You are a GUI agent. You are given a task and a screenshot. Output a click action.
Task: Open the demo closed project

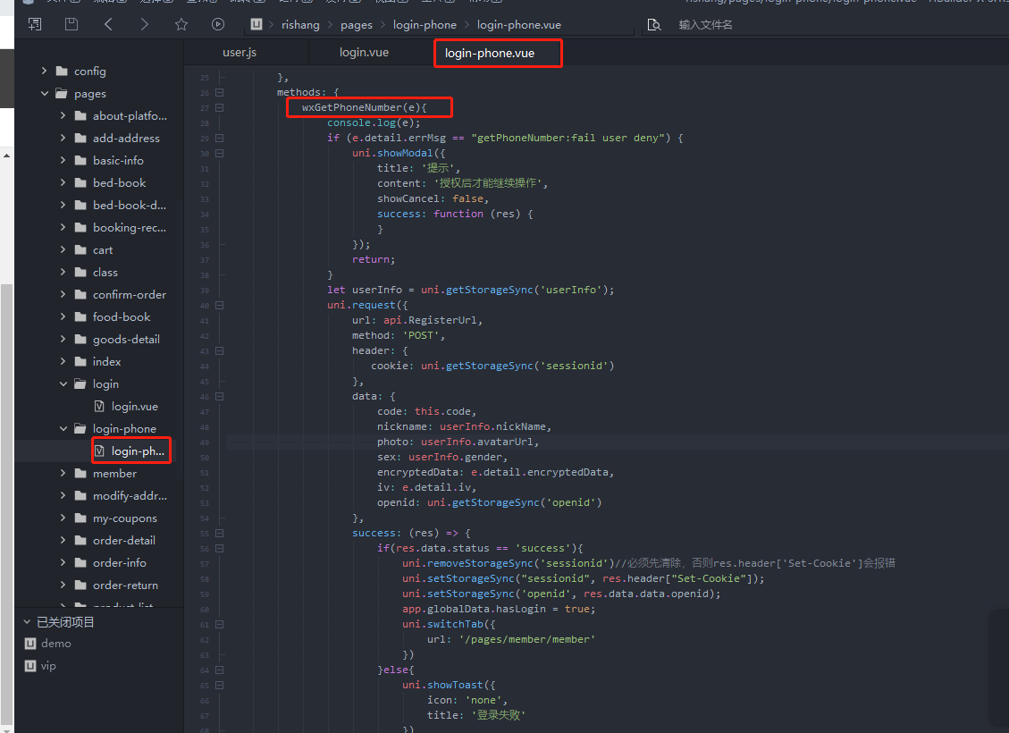56,644
